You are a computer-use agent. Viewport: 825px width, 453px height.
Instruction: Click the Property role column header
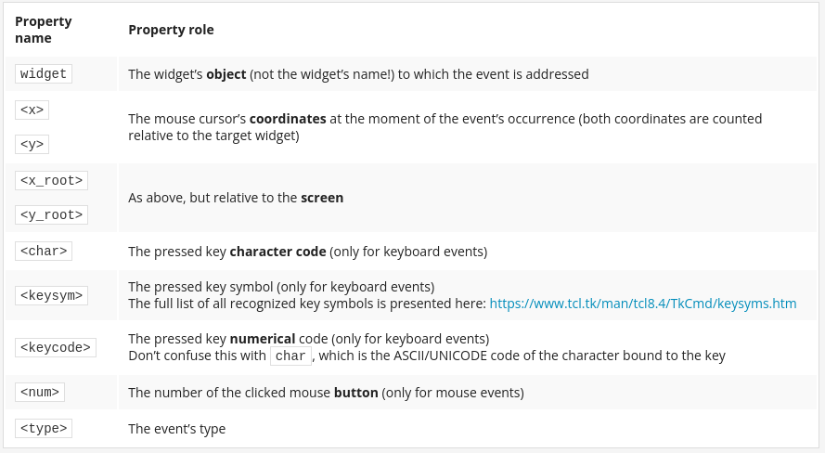click(x=171, y=30)
